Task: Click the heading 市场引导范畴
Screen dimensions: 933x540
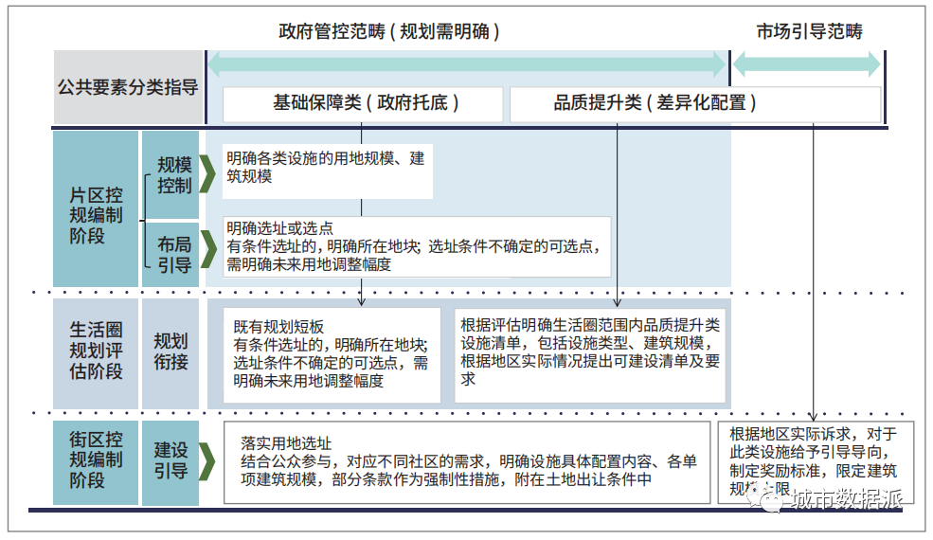Action: click(x=809, y=31)
